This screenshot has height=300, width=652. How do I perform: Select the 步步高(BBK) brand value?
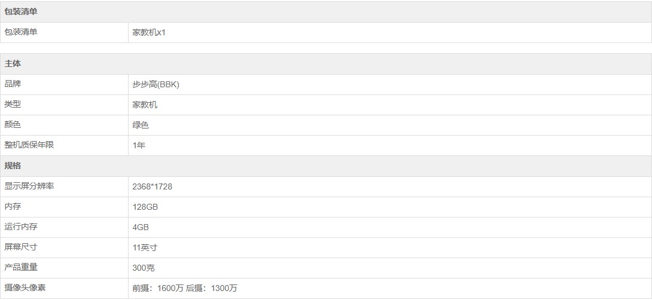(156, 84)
